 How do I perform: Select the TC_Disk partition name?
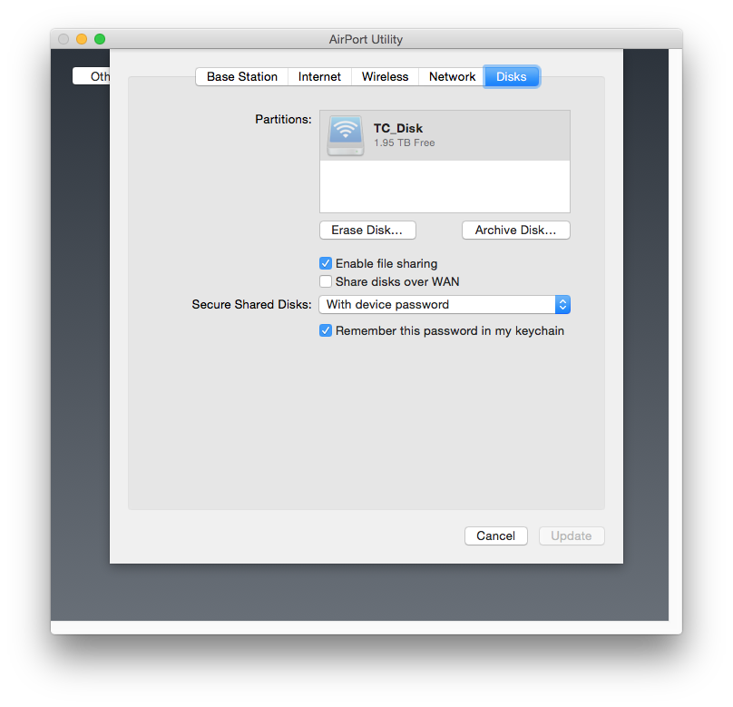coord(398,128)
